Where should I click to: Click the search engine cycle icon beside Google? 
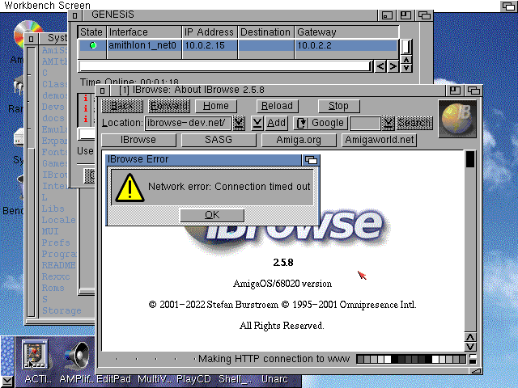(x=301, y=123)
